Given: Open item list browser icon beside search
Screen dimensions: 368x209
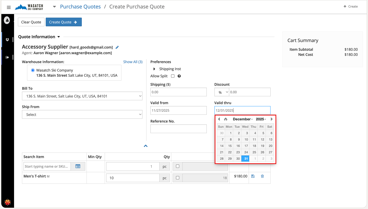Looking at the screenshot, I should [x=78, y=166].
